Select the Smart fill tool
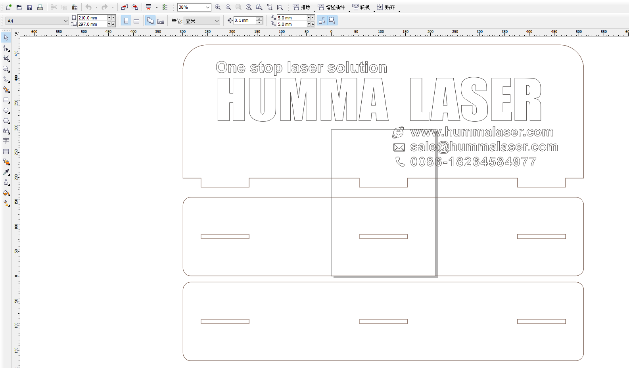The height and width of the screenshot is (368, 629). pos(6,90)
